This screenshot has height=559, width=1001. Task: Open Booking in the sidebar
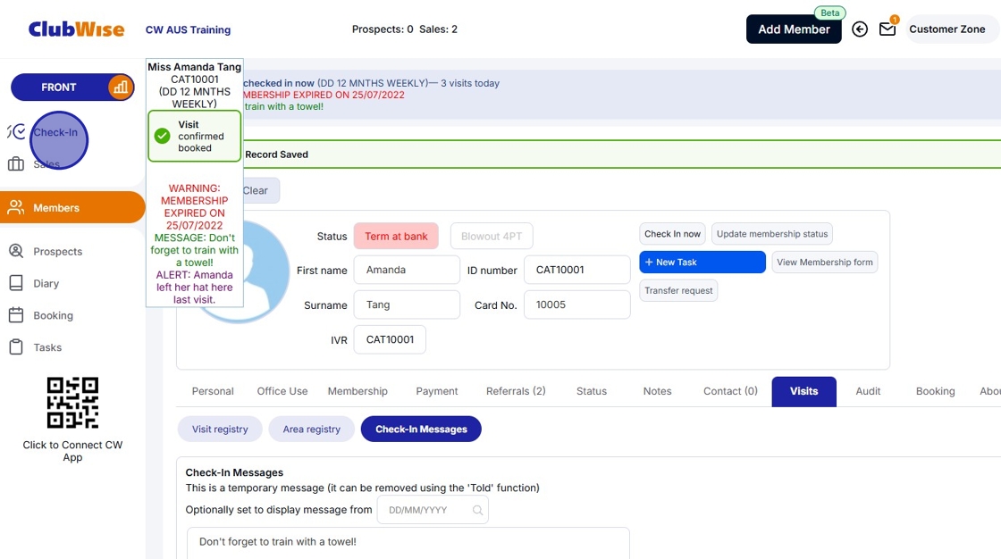(x=53, y=315)
